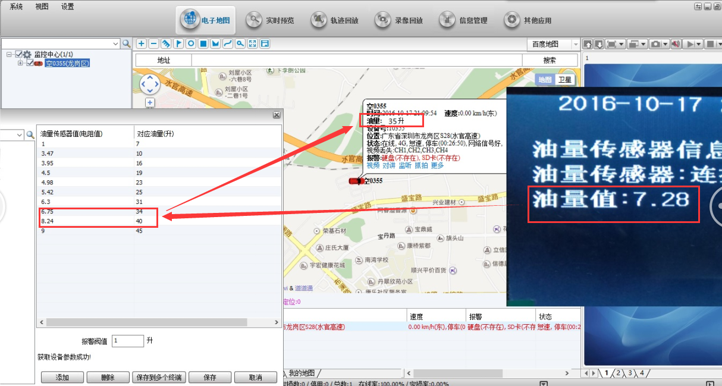Uncheck the 监控中心 checkbox
The image size is (722, 386).
pyautogui.click(x=19, y=54)
